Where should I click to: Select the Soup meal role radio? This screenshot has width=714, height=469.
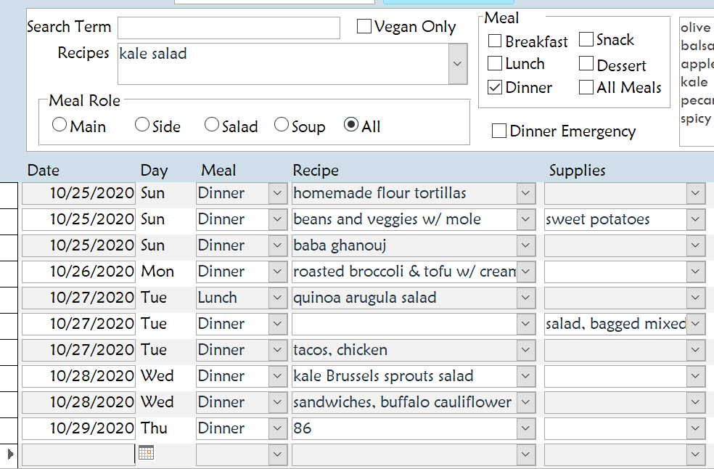[x=282, y=125]
